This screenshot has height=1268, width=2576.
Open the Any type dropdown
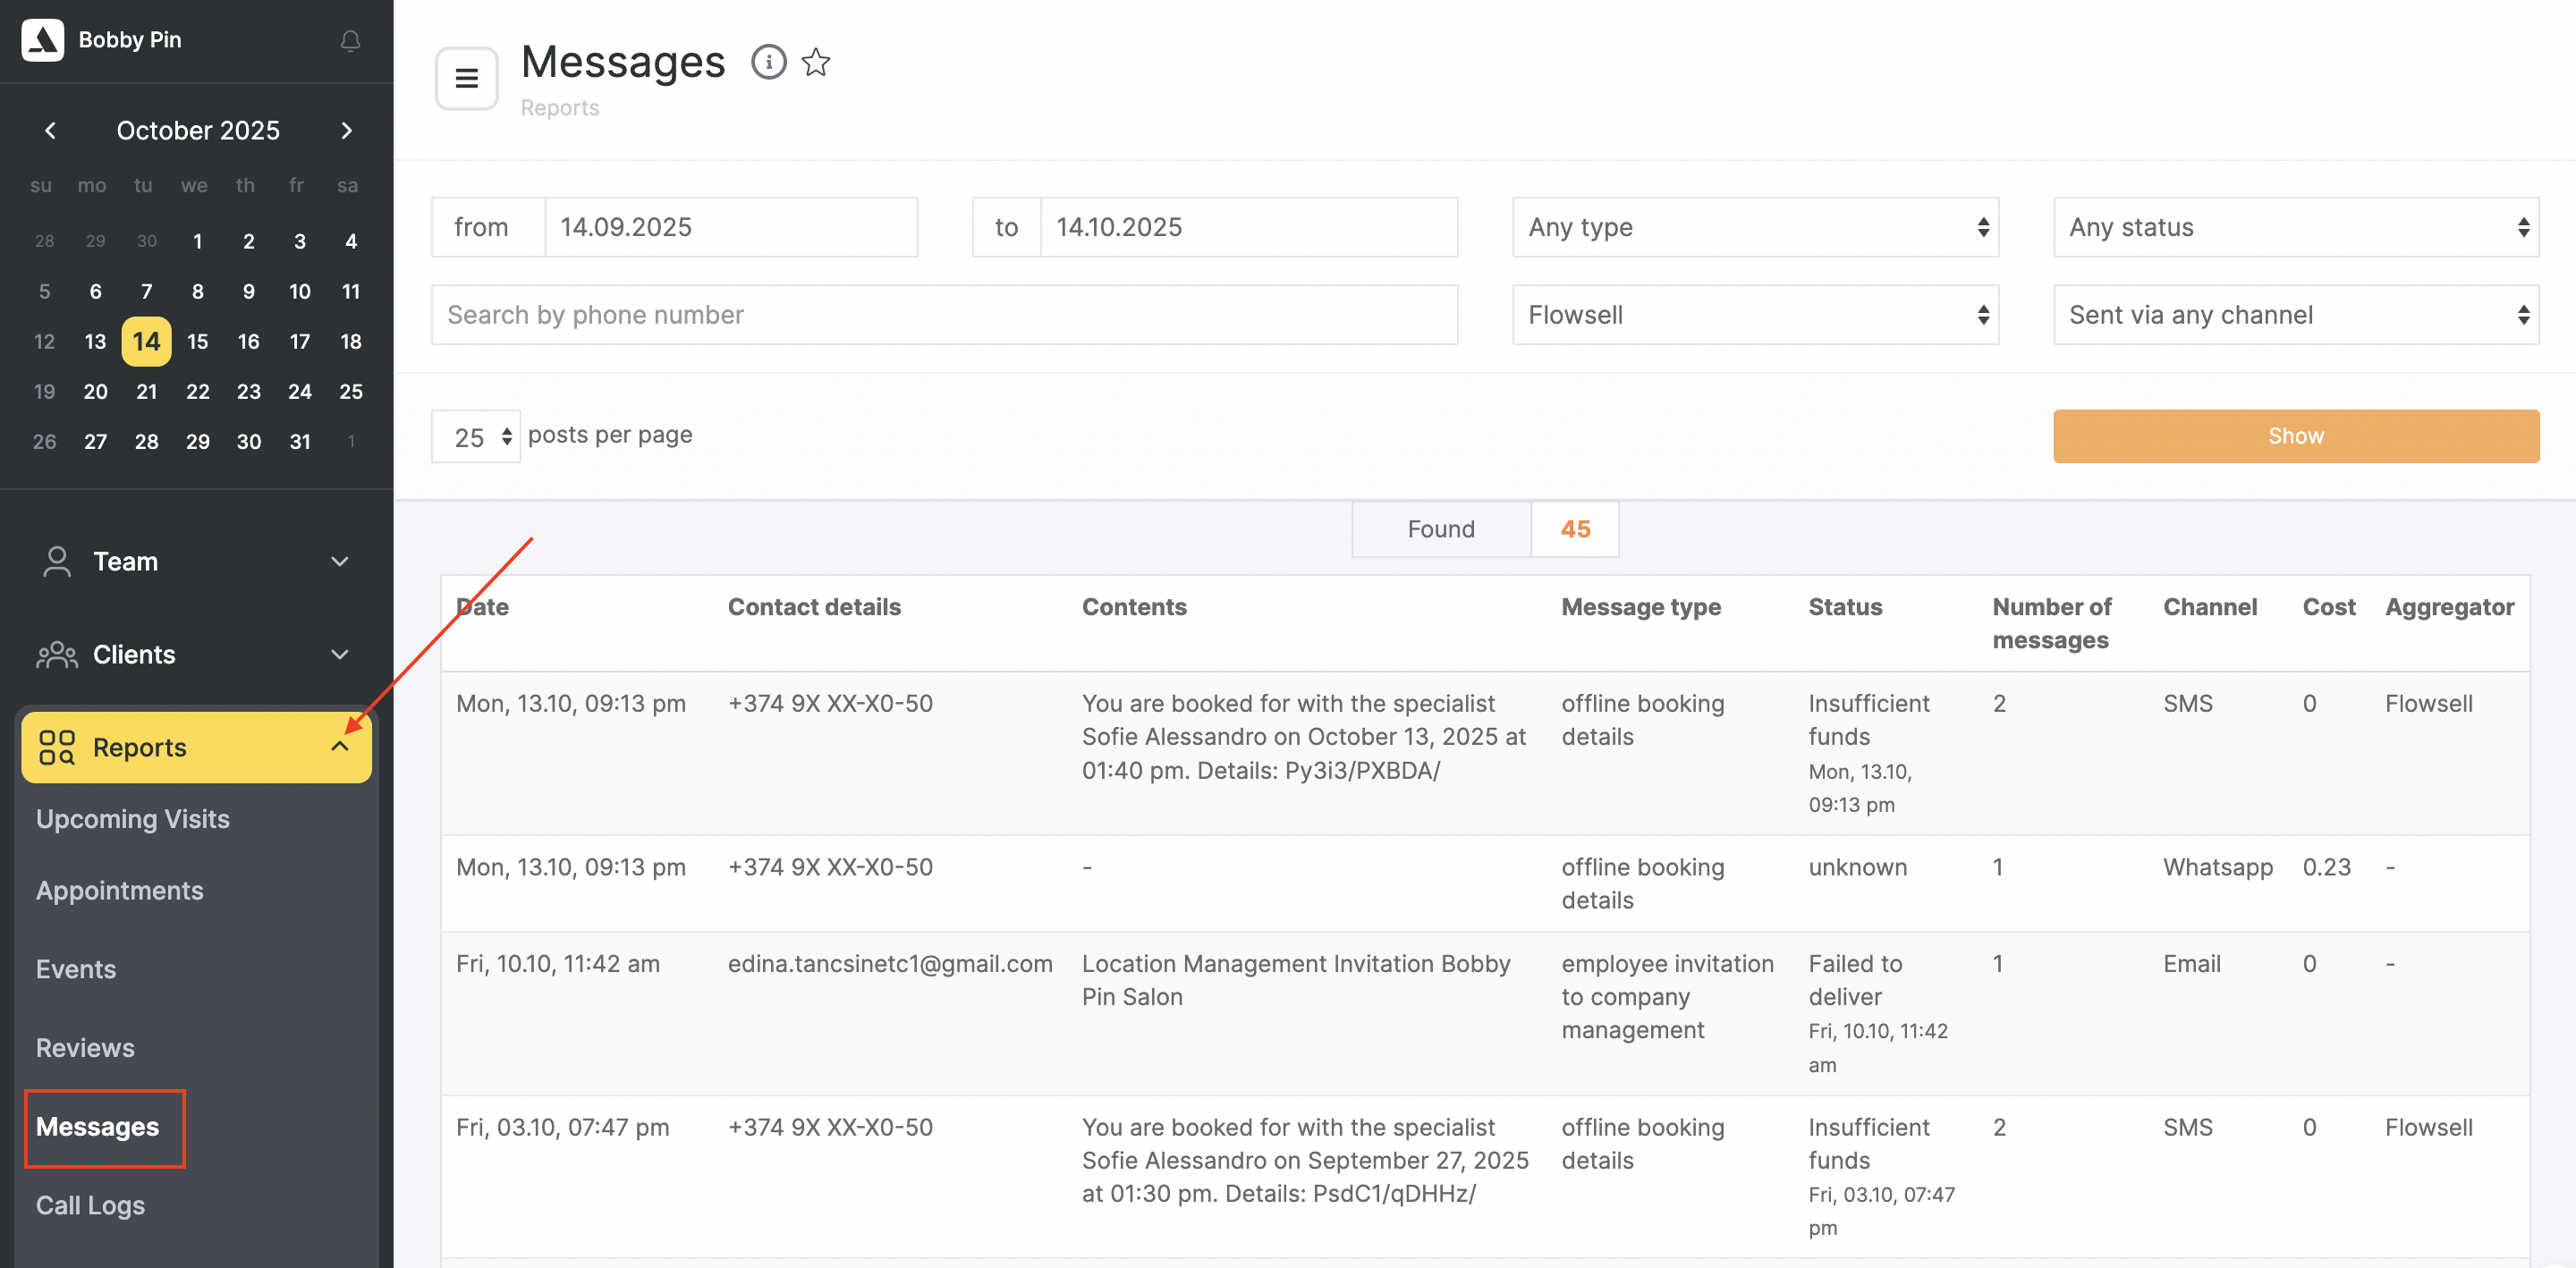pyautogui.click(x=1755, y=227)
